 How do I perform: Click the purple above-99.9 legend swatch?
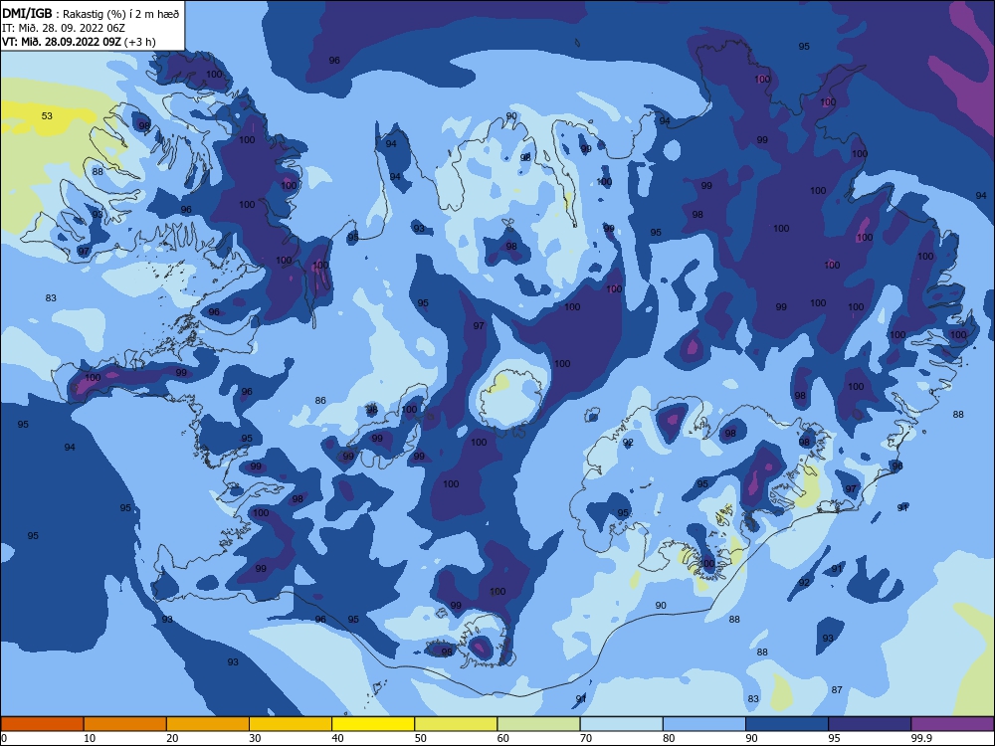point(952,724)
